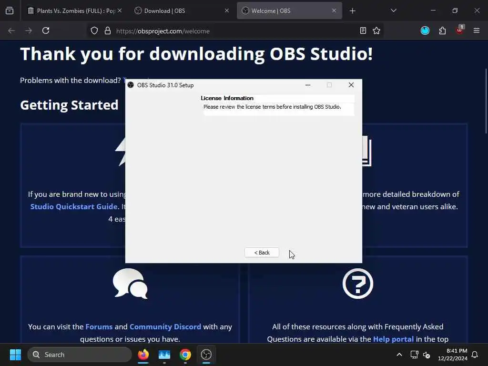Bookmark this page with star icon
Image resolution: width=488 pixels, height=366 pixels.
(376, 30)
